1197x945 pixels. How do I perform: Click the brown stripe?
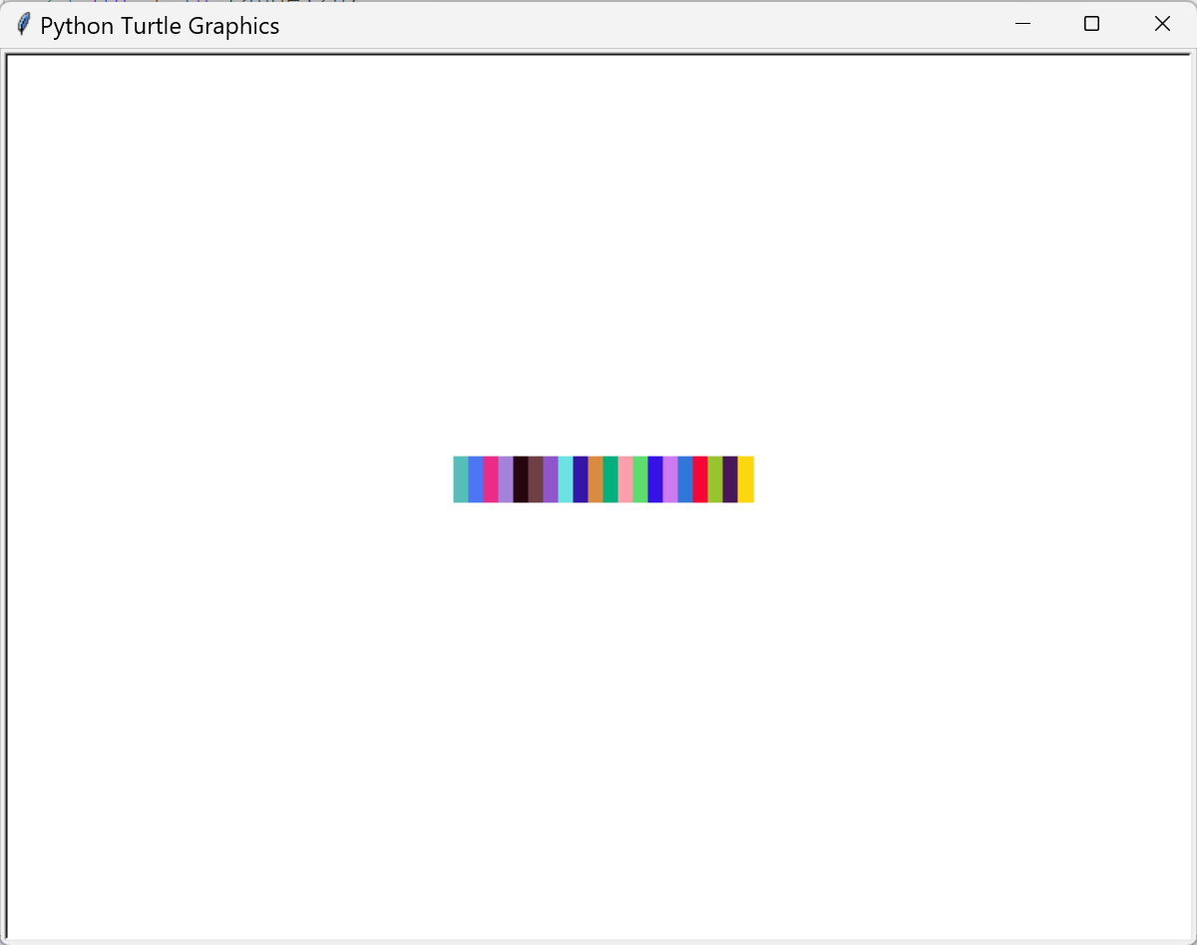click(536, 479)
